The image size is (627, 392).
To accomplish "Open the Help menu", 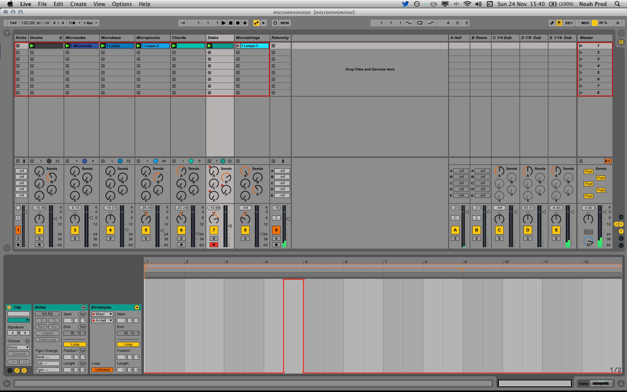I will (x=145, y=4).
